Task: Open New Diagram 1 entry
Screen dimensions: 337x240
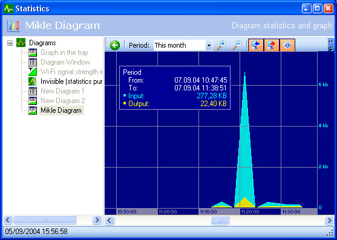Action: 62,91
